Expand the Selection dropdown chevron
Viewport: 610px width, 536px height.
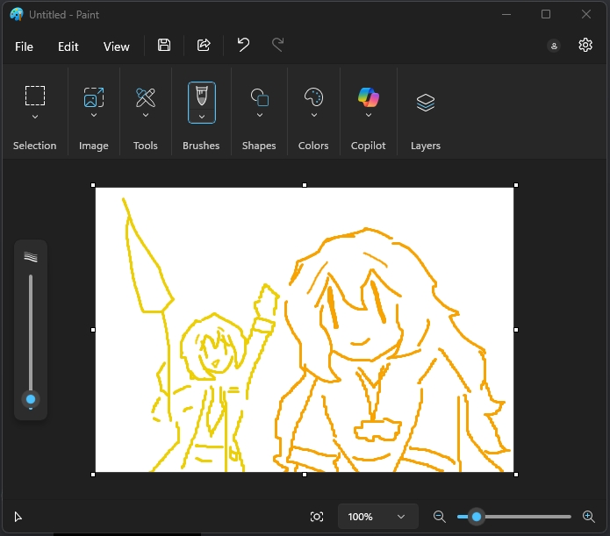point(35,116)
